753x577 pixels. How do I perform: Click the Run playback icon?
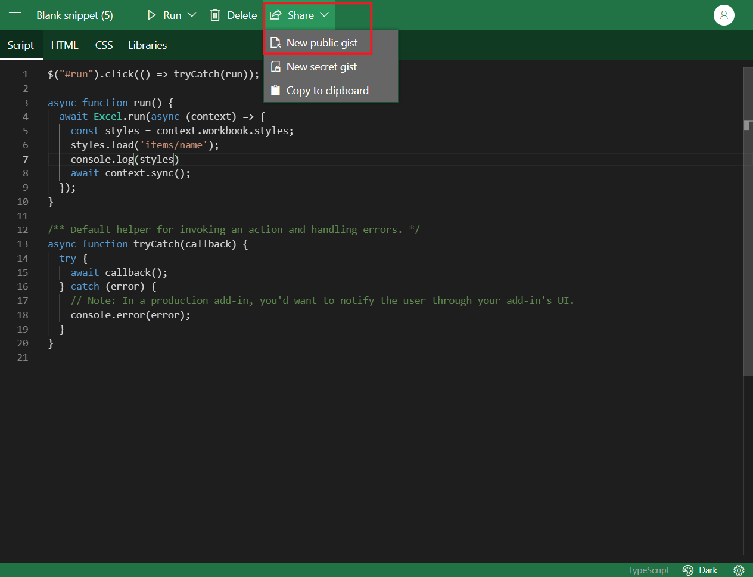(151, 15)
